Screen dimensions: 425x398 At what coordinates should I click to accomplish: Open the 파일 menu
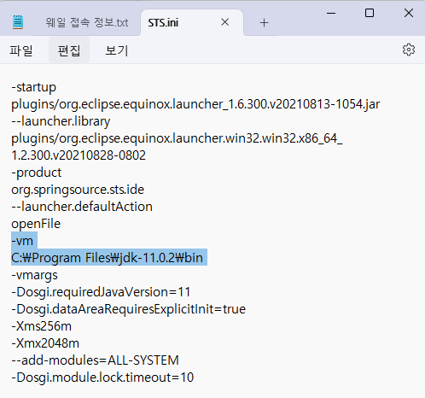[x=21, y=50]
